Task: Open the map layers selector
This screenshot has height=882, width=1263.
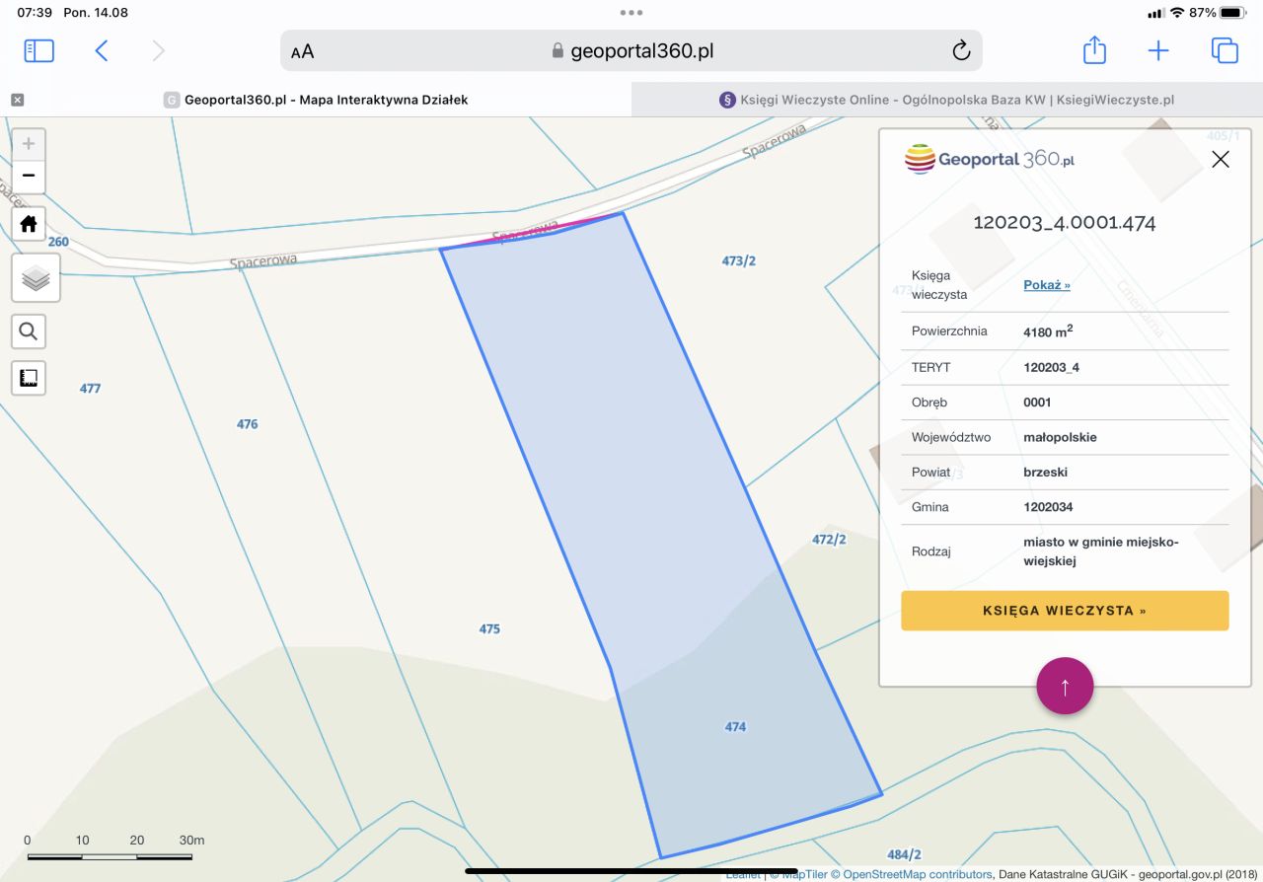Action: [36, 278]
